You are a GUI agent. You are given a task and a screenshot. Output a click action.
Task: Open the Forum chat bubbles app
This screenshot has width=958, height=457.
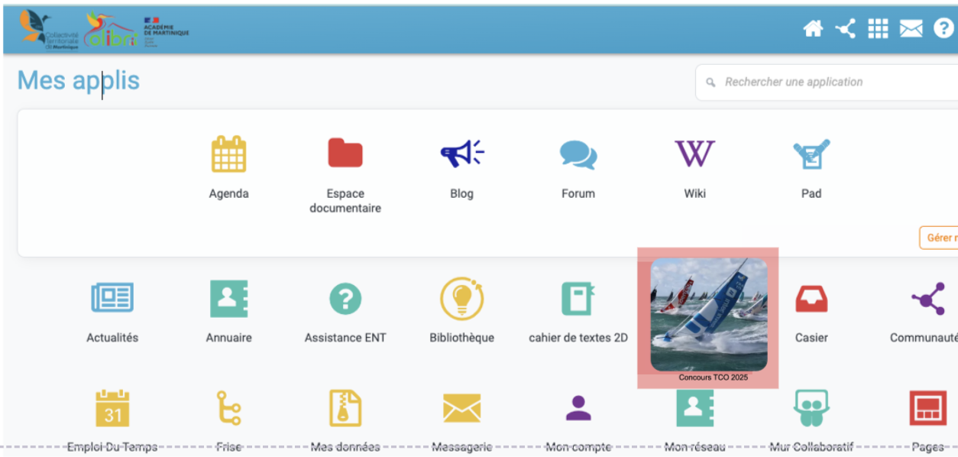[x=578, y=154]
